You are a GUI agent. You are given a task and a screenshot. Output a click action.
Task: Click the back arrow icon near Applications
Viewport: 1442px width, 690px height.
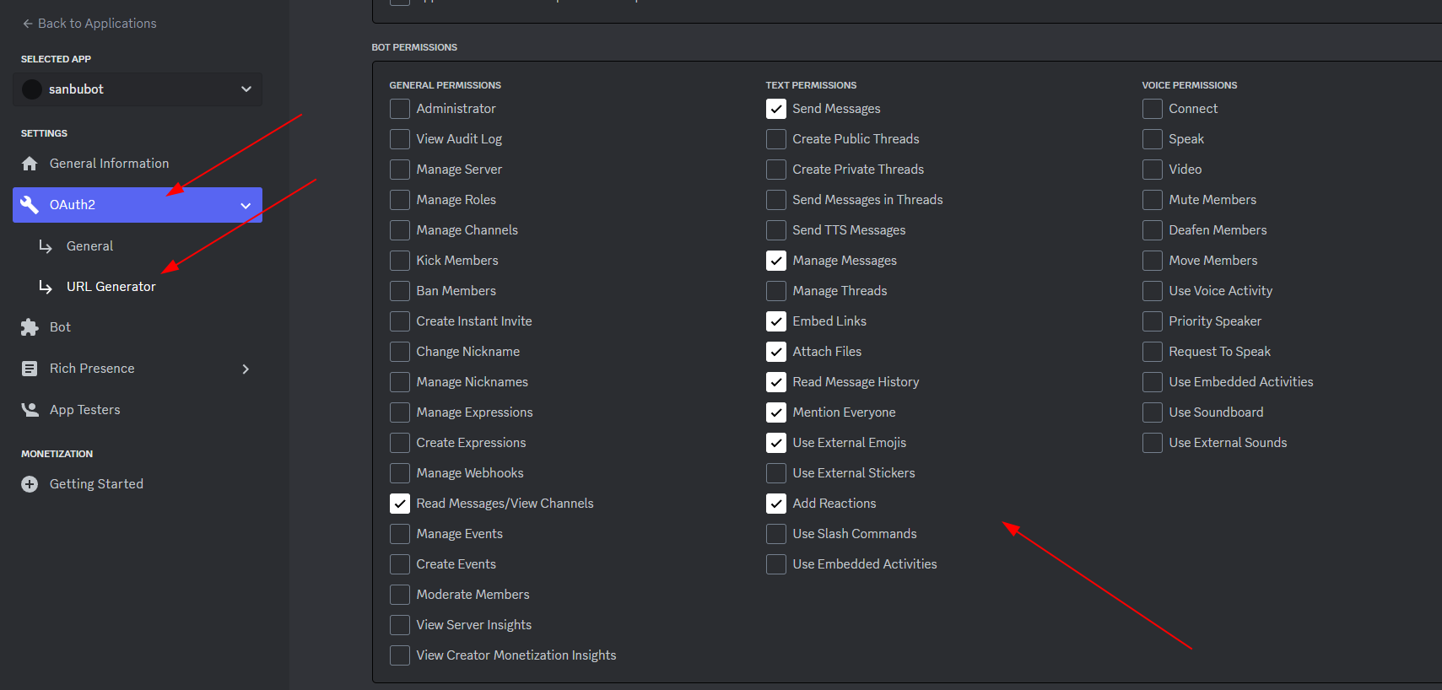[28, 24]
